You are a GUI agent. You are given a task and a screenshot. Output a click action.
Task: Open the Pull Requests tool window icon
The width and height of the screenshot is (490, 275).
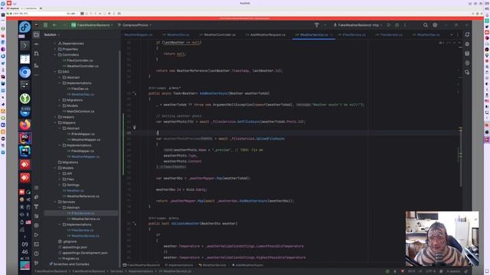pos(36,53)
